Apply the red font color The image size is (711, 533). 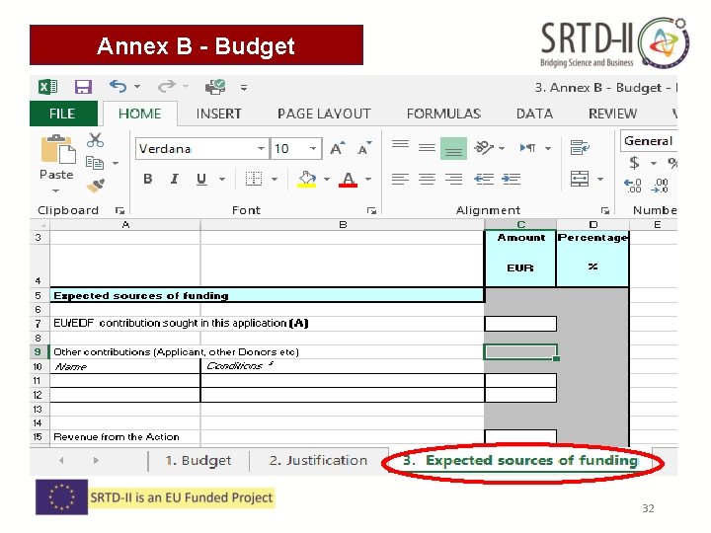(348, 179)
